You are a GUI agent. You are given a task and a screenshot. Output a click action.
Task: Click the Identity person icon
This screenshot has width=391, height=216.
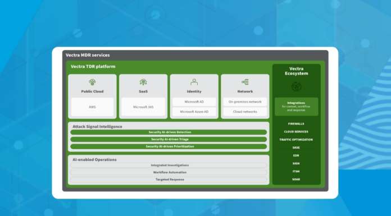tap(194, 82)
